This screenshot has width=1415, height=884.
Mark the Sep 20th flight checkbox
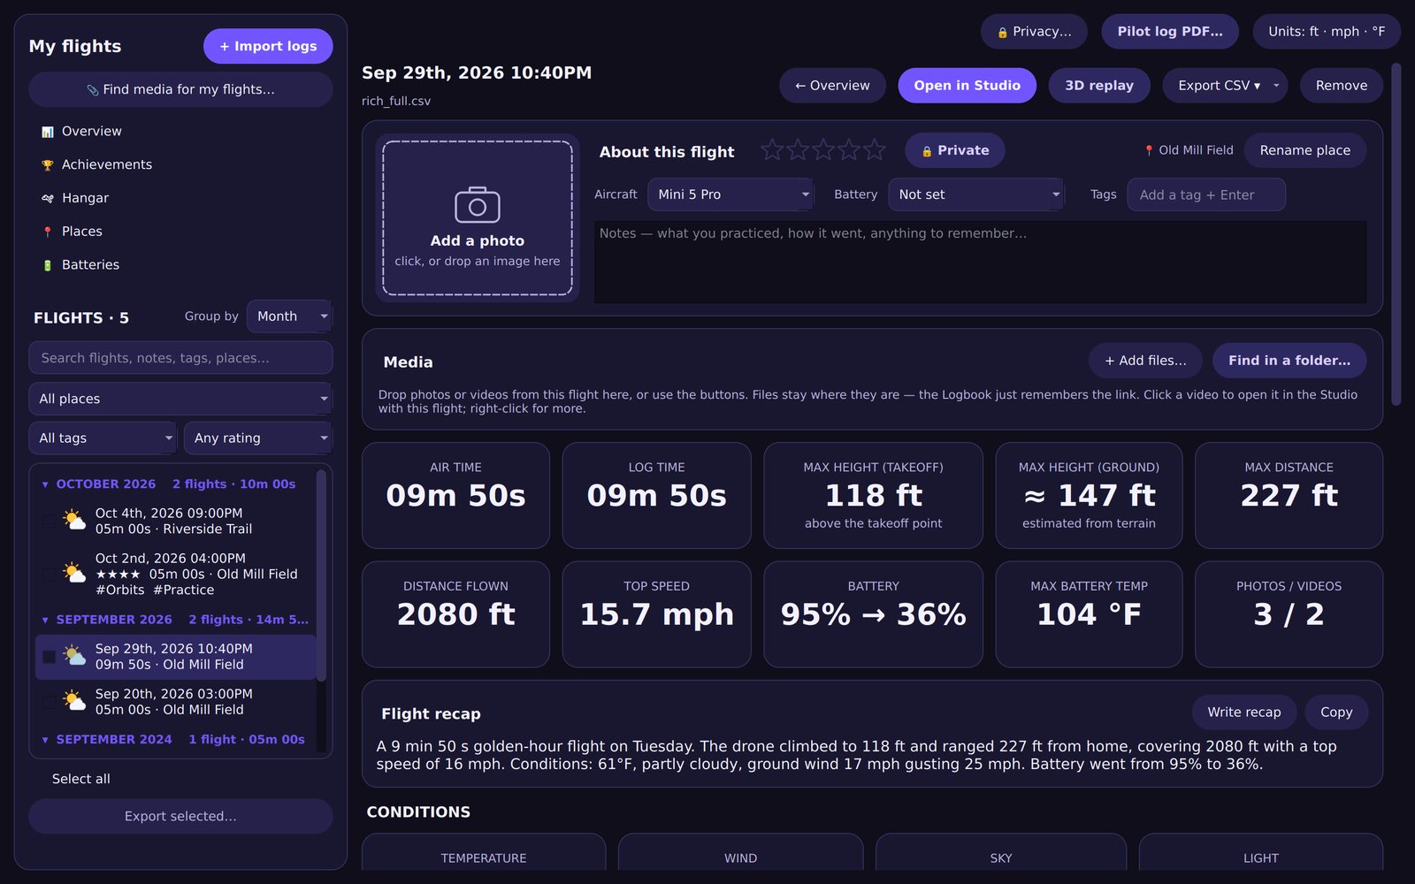(x=49, y=702)
